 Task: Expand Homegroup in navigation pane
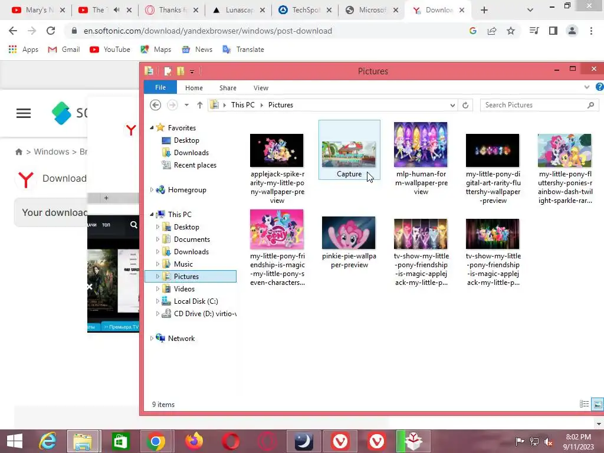152,189
